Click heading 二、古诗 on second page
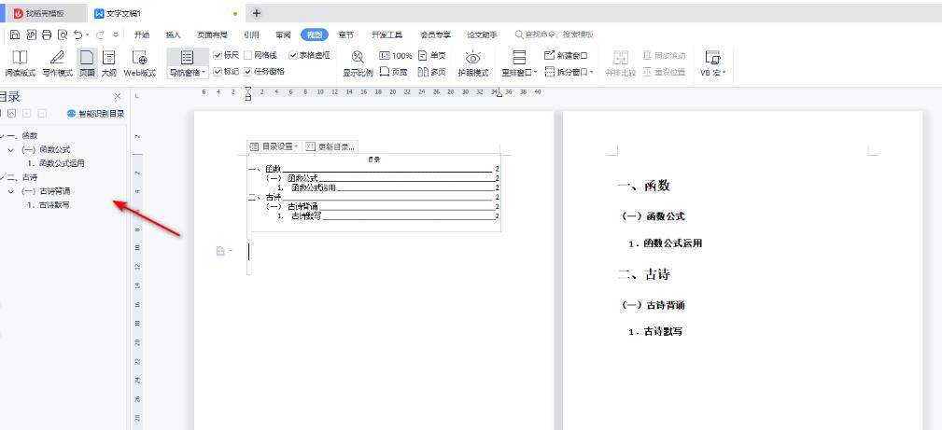 point(643,274)
